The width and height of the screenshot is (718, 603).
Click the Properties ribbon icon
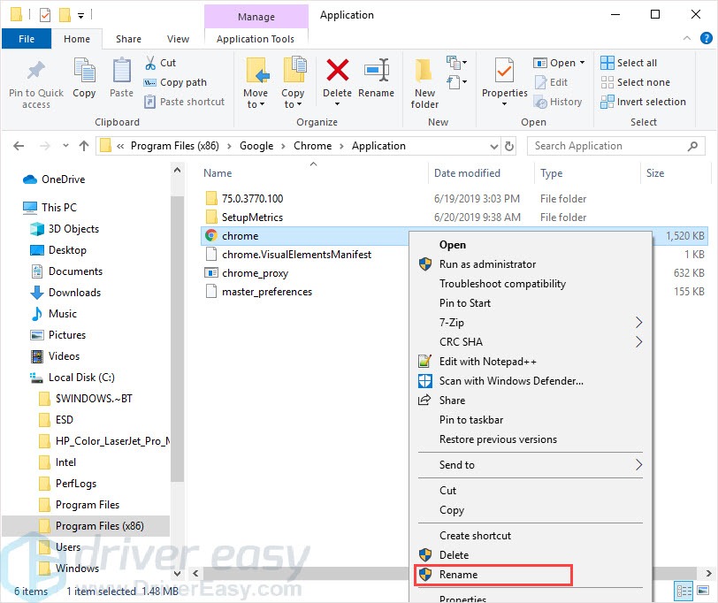(504, 70)
